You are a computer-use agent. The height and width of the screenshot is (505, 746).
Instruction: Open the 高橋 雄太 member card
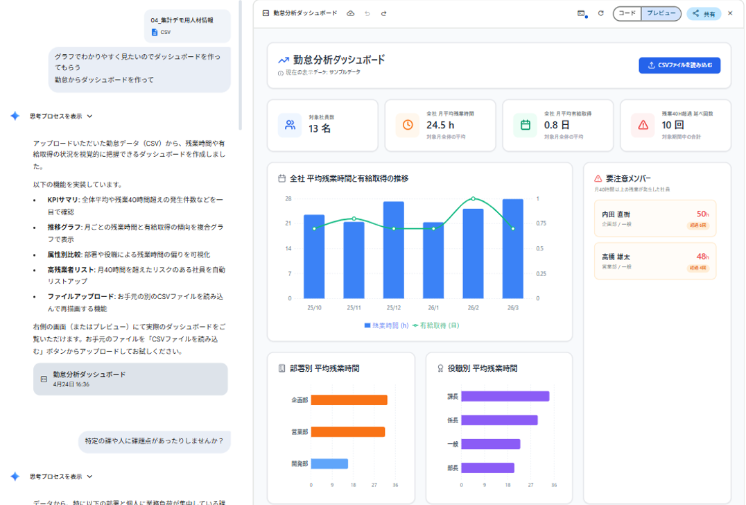[655, 261]
